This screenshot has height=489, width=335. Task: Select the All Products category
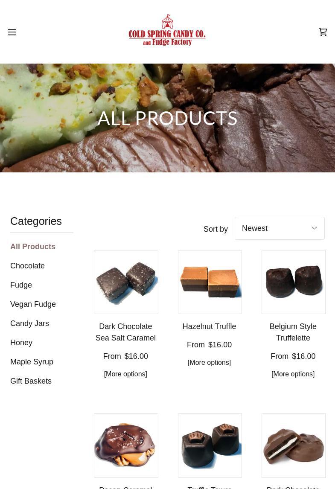click(33, 247)
